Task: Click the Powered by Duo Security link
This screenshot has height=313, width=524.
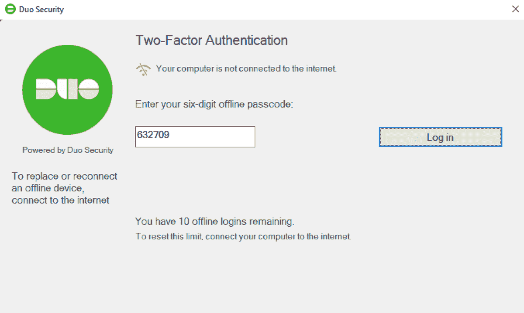Action: pyautogui.click(x=67, y=150)
